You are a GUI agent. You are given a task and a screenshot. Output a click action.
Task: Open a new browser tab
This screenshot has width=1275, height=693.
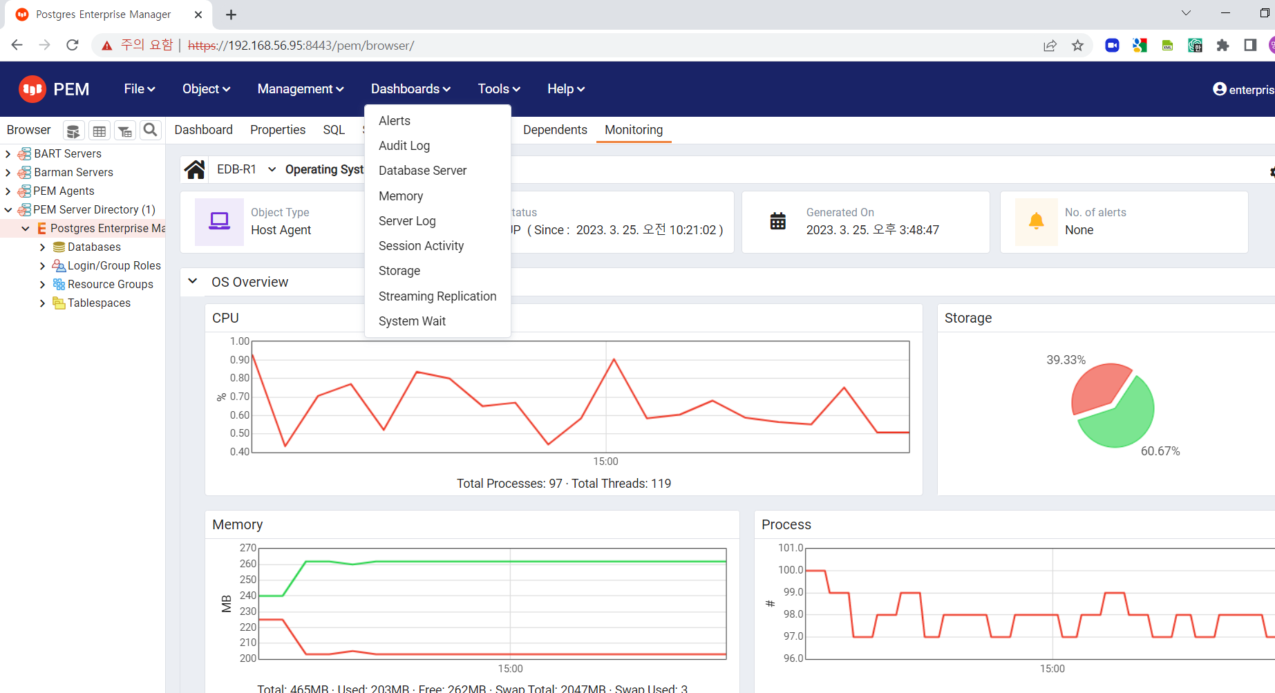tap(232, 15)
